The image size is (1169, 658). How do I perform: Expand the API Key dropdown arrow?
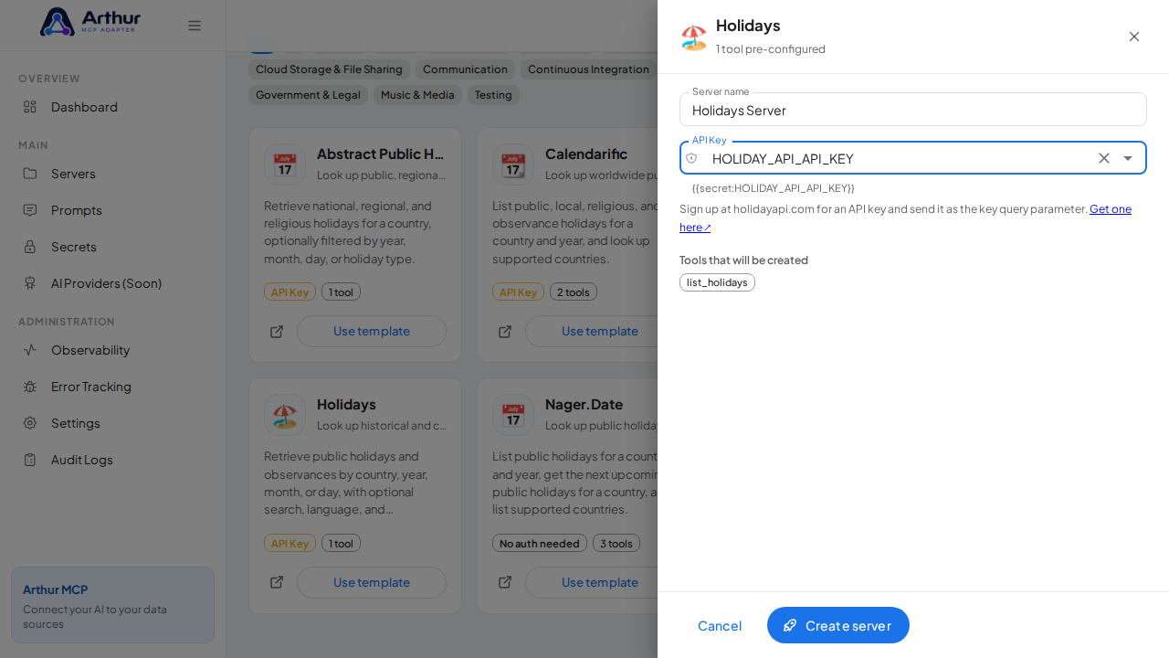coord(1128,158)
